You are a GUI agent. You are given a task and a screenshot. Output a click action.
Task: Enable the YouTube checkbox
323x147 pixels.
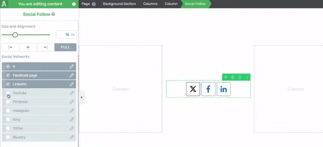8,93
